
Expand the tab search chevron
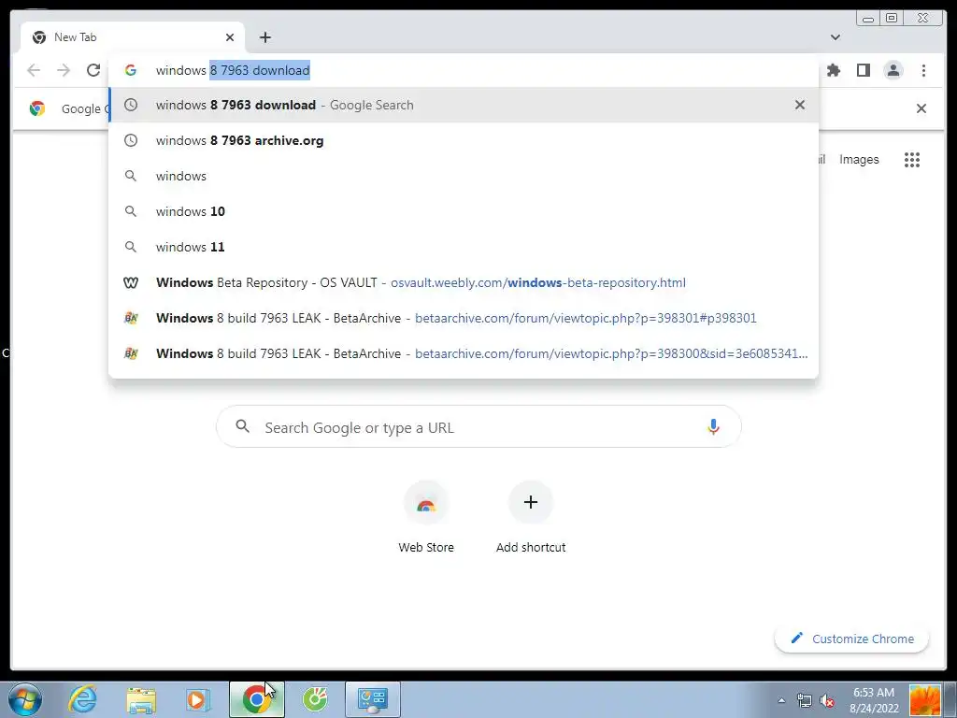tap(835, 37)
